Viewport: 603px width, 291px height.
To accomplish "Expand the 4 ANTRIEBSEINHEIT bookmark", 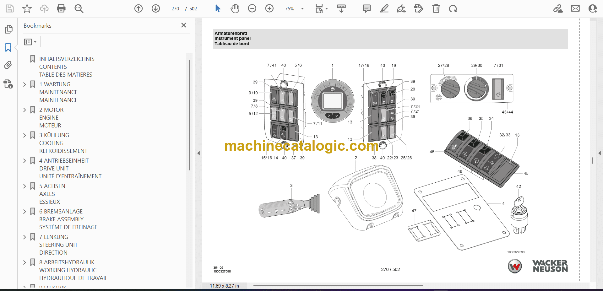I will click(24, 161).
